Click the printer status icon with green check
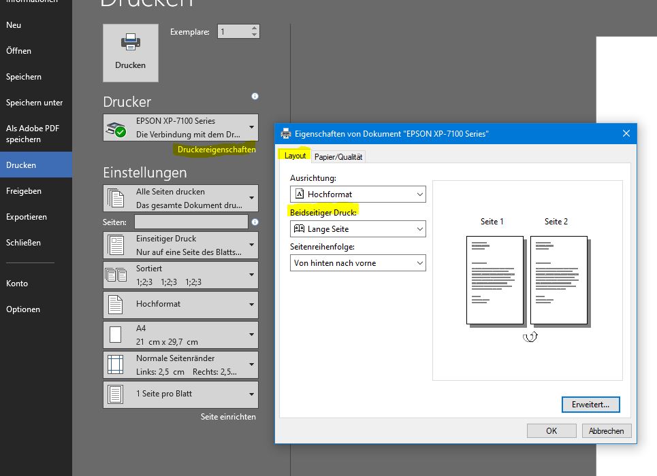The image size is (657, 476). (116, 129)
